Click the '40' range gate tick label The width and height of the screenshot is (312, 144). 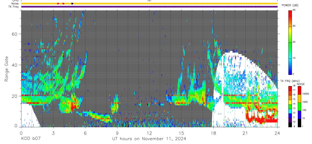pos(15,65)
